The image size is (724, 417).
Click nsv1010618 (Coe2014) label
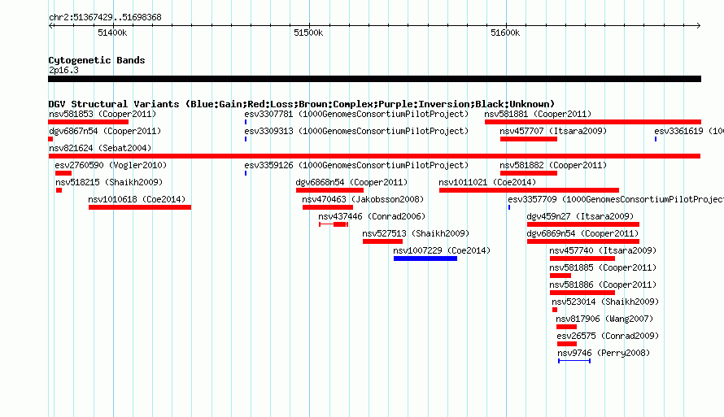[137, 199]
